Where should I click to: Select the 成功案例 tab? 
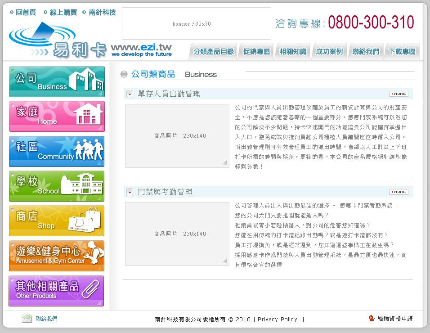point(329,52)
